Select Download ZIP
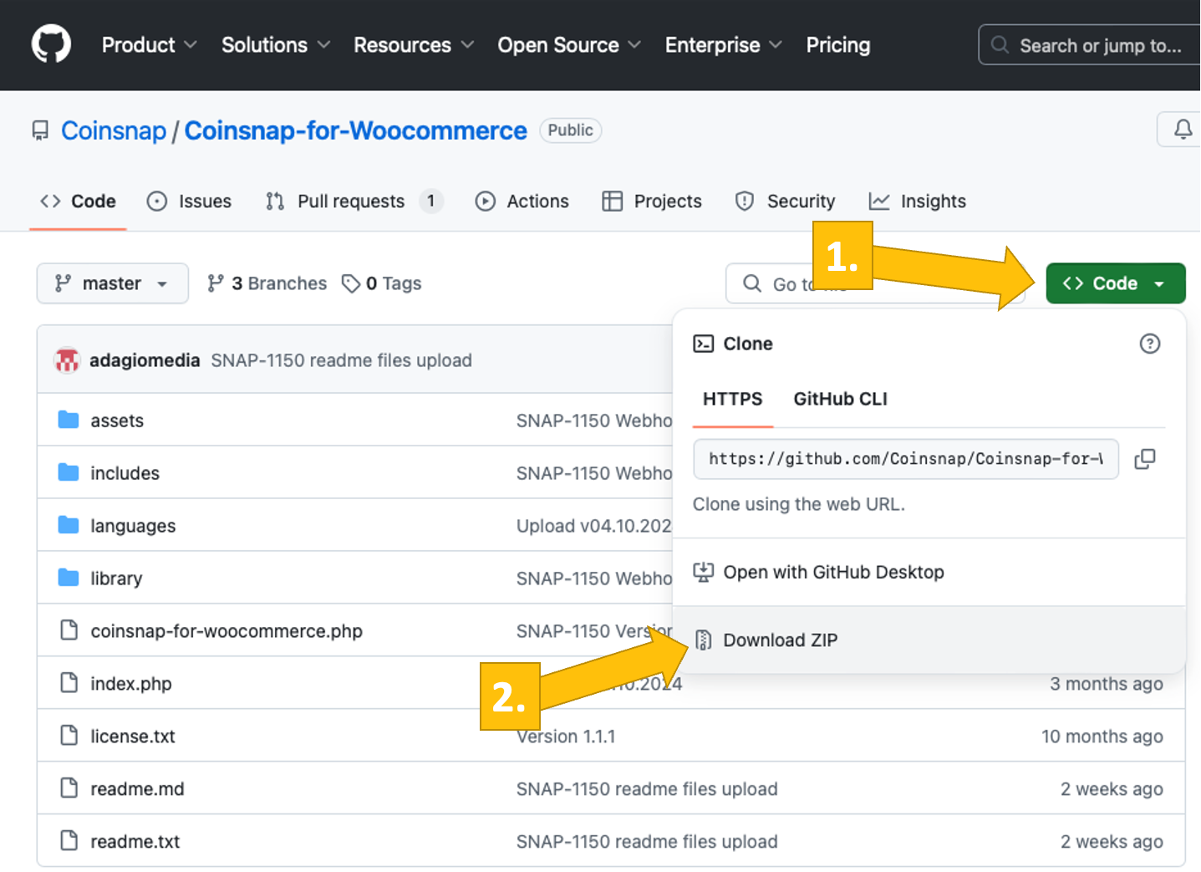The width and height of the screenshot is (1201, 872). [x=929, y=640]
